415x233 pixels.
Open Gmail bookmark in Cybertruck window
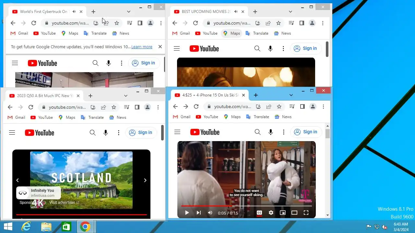[19, 33]
